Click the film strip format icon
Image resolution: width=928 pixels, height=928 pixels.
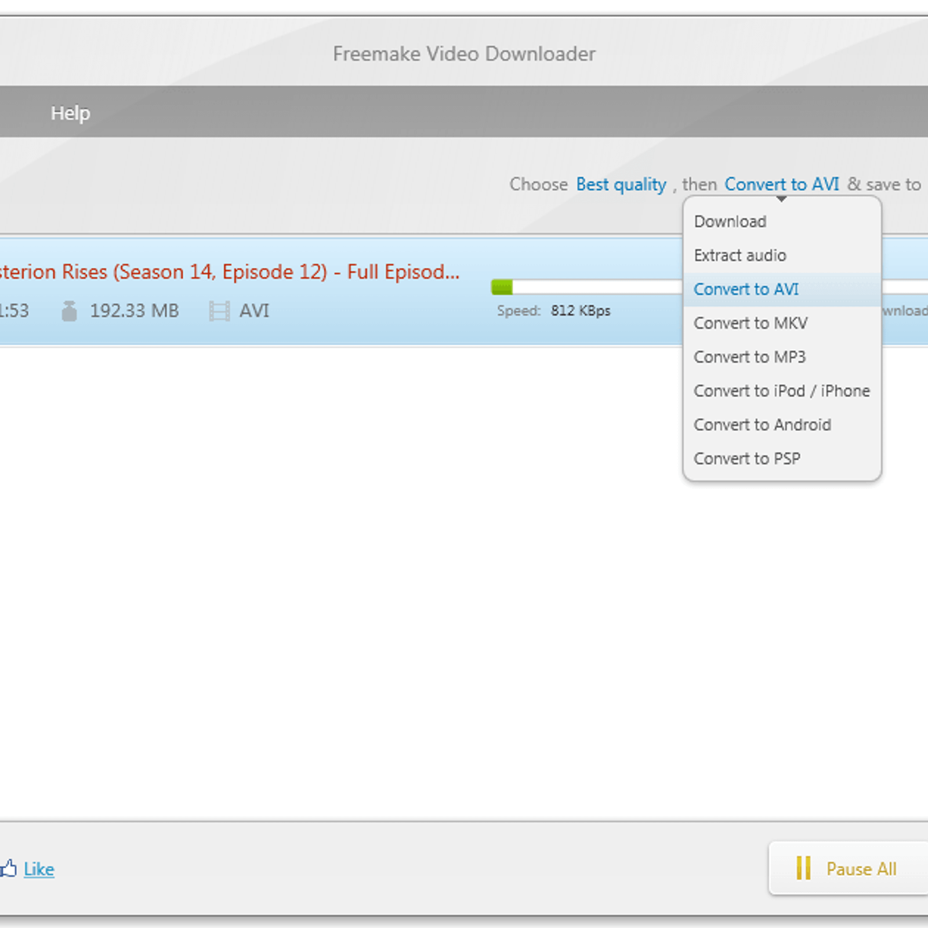click(x=219, y=311)
